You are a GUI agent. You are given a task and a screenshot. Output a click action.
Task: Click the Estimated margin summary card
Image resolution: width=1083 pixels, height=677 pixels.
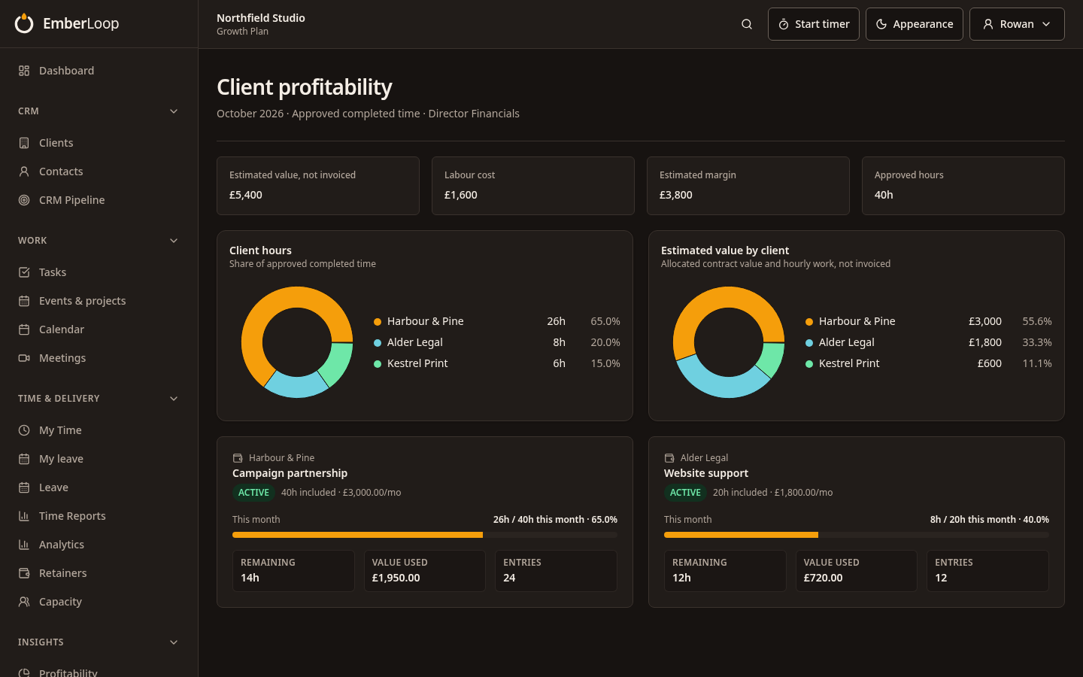click(748, 186)
